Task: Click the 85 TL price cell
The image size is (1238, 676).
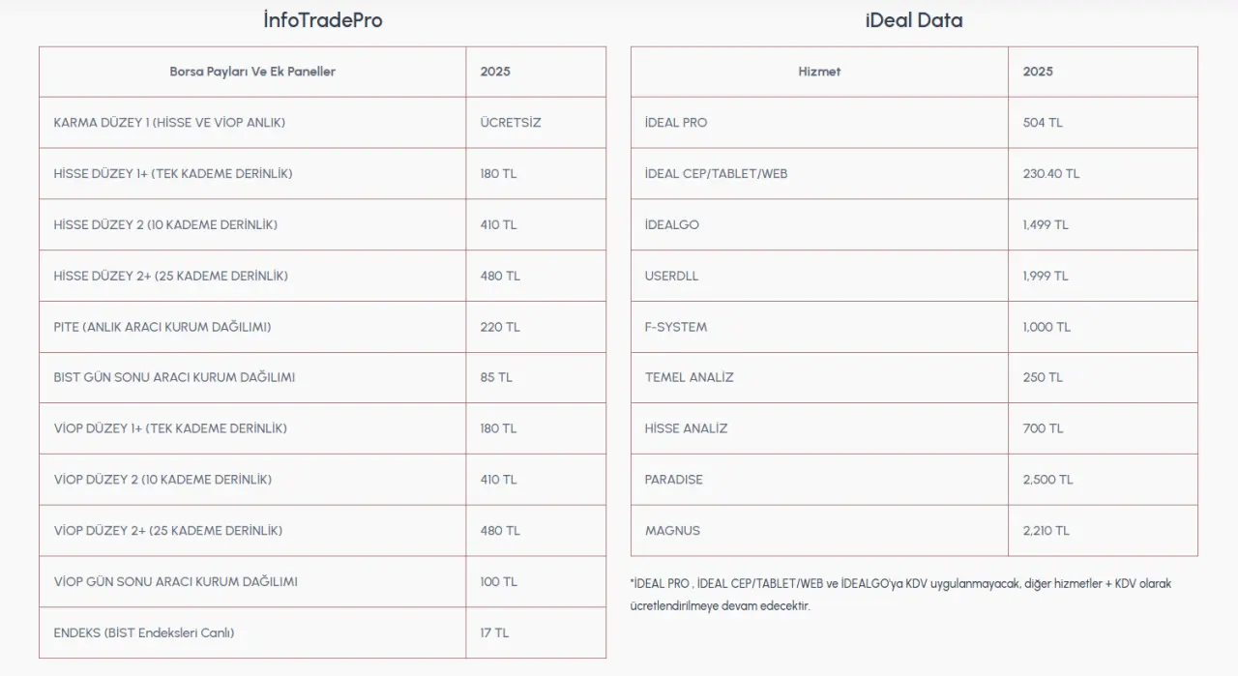Action: [496, 377]
